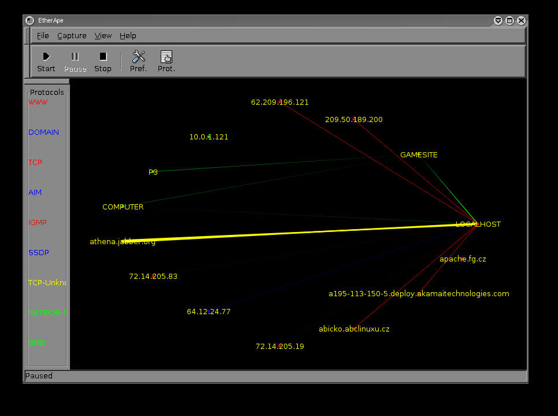Select the LOCALHOST node

478,224
